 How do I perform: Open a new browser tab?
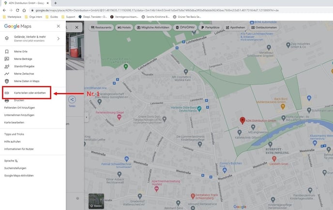[55, 3]
